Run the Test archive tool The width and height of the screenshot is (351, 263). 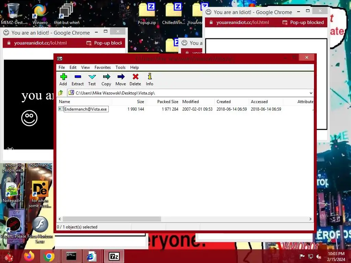92,79
